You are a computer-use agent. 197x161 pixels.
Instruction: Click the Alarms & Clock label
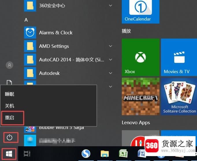(56, 33)
